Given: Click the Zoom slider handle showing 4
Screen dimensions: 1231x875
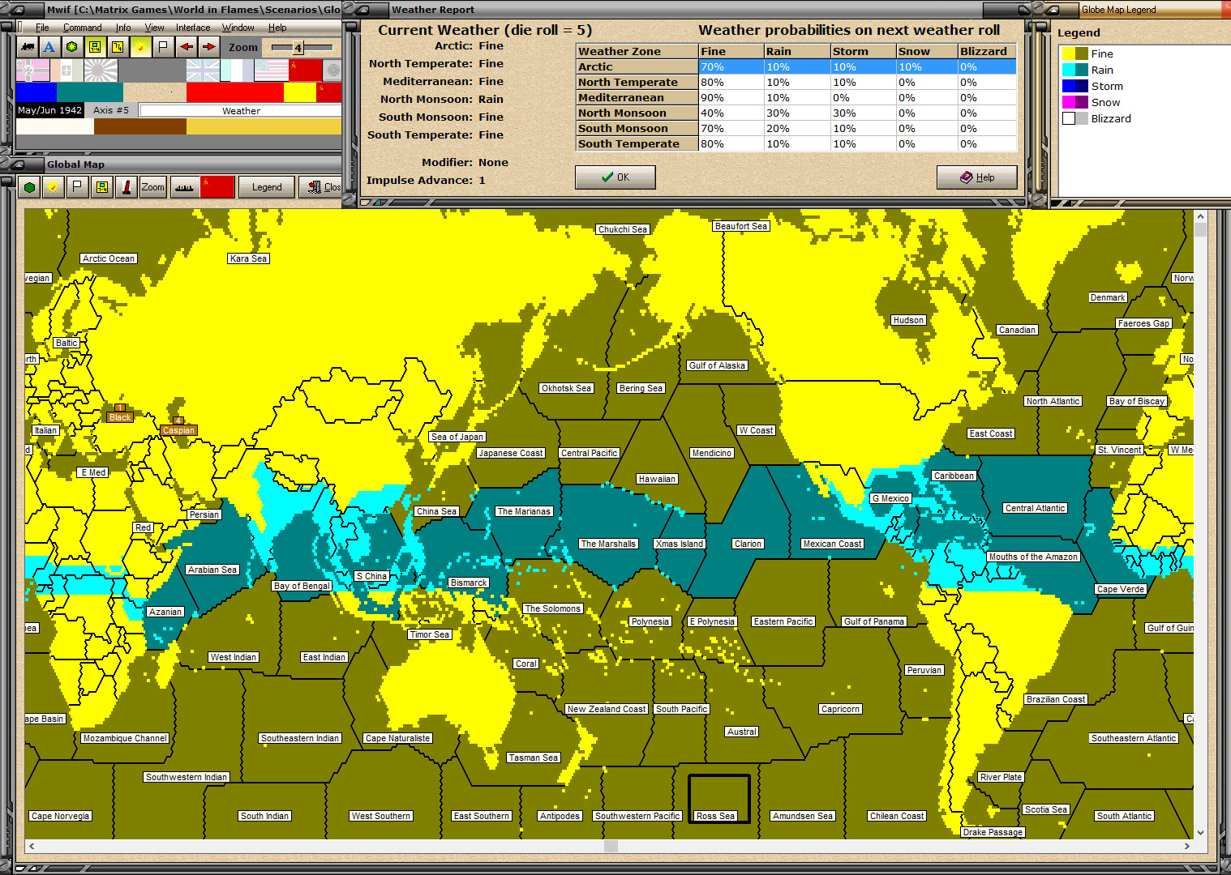Looking at the screenshot, I should coord(298,48).
